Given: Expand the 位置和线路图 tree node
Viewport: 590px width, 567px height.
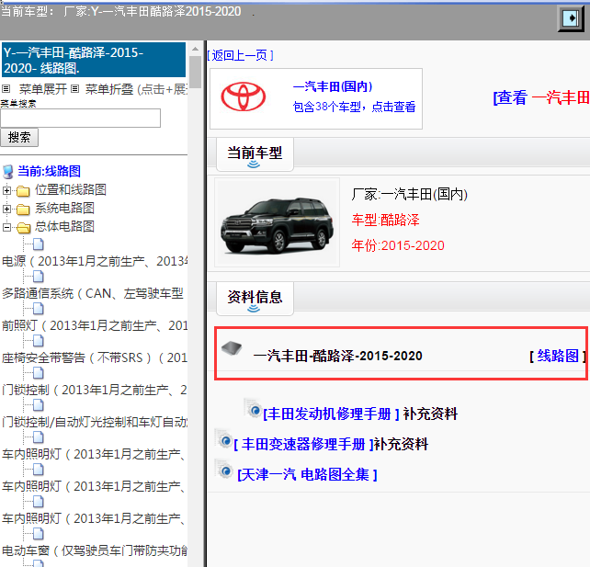Looking at the screenshot, I should 6,190.
